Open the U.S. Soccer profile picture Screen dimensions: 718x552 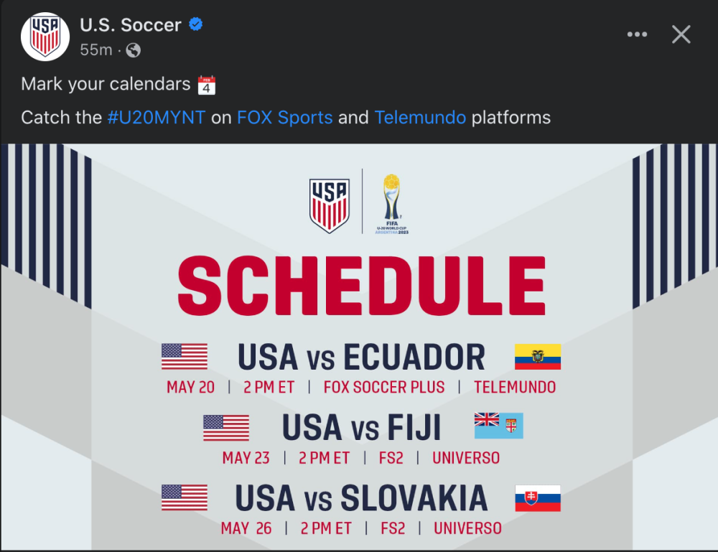click(45, 37)
